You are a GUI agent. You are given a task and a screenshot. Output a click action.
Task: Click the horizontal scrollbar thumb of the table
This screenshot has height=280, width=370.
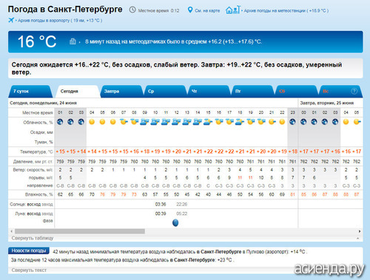pos(80,231)
